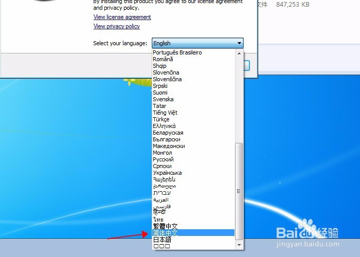Select Svenska from the list
360x257 pixels.
(193, 99)
